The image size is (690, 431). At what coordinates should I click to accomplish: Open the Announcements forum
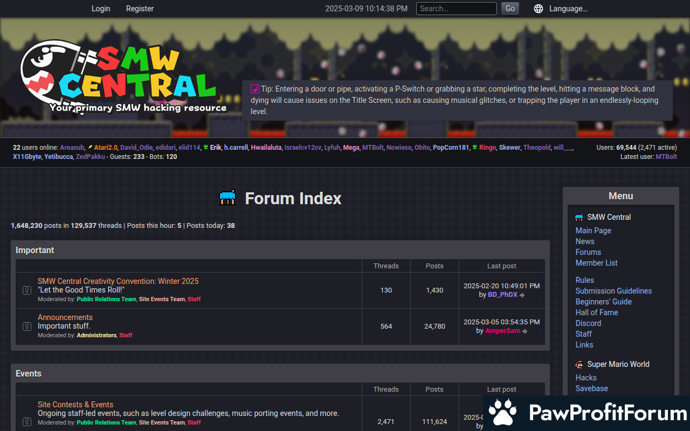click(x=65, y=317)
